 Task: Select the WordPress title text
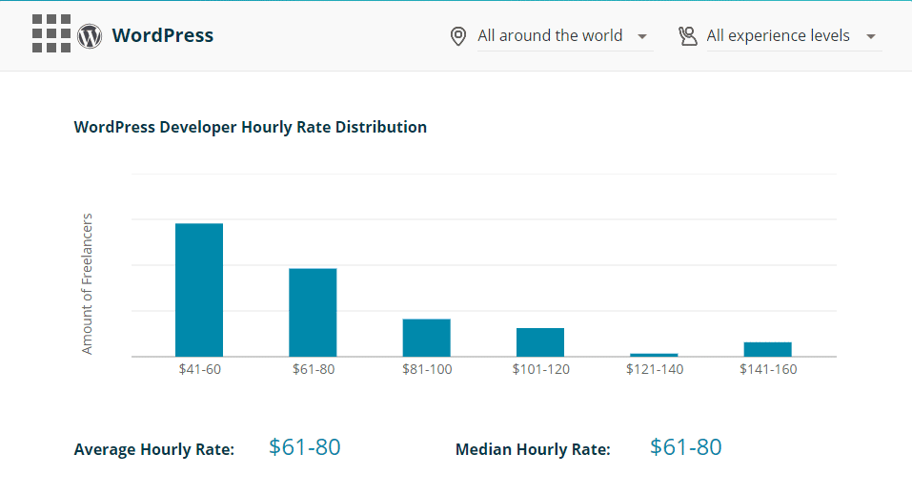click(163, 36)
